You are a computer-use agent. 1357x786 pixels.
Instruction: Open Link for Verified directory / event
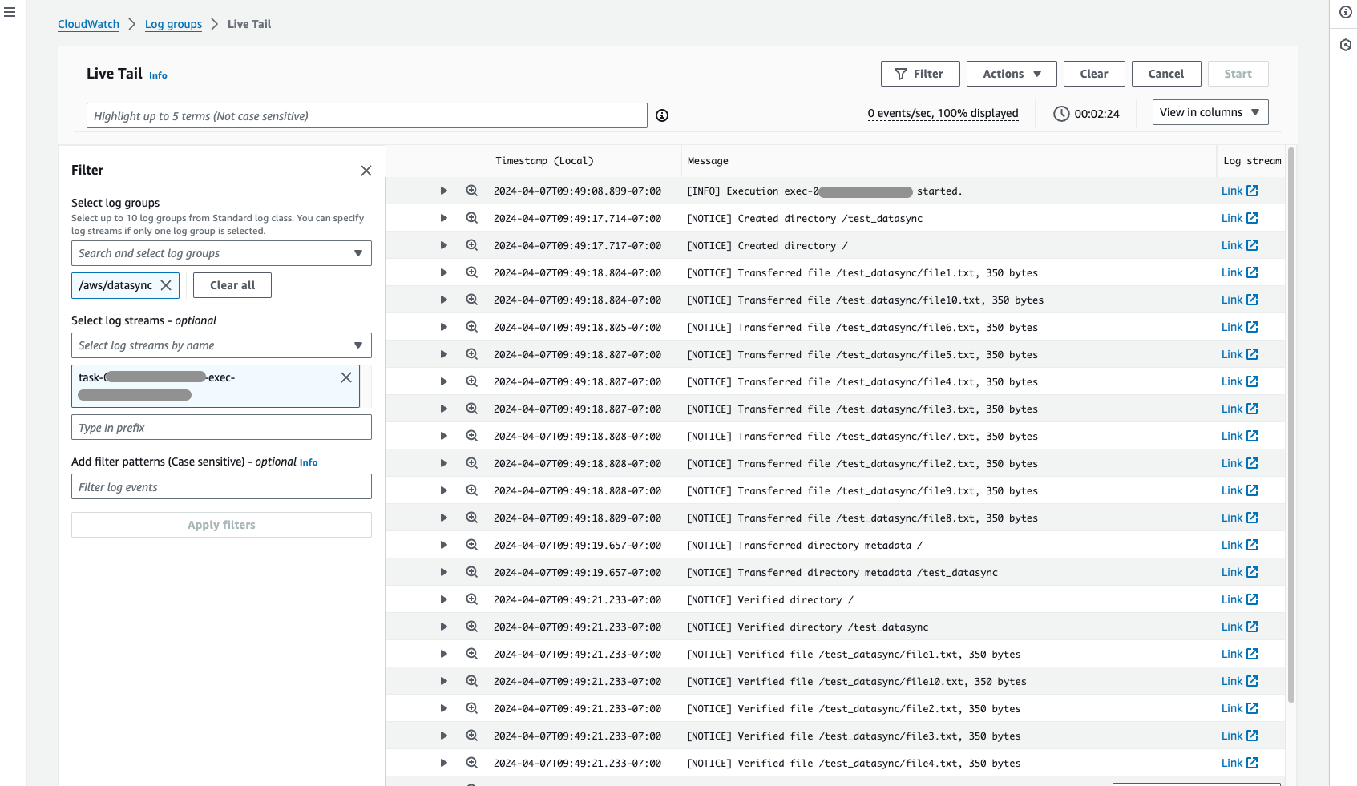point(1239,599)
